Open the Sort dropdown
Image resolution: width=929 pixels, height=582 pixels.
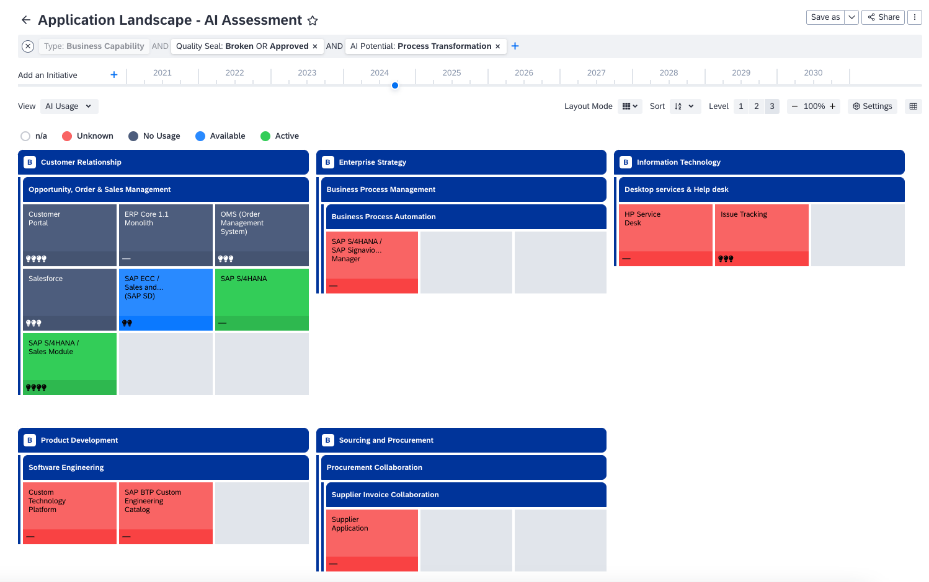coord(685,106)
